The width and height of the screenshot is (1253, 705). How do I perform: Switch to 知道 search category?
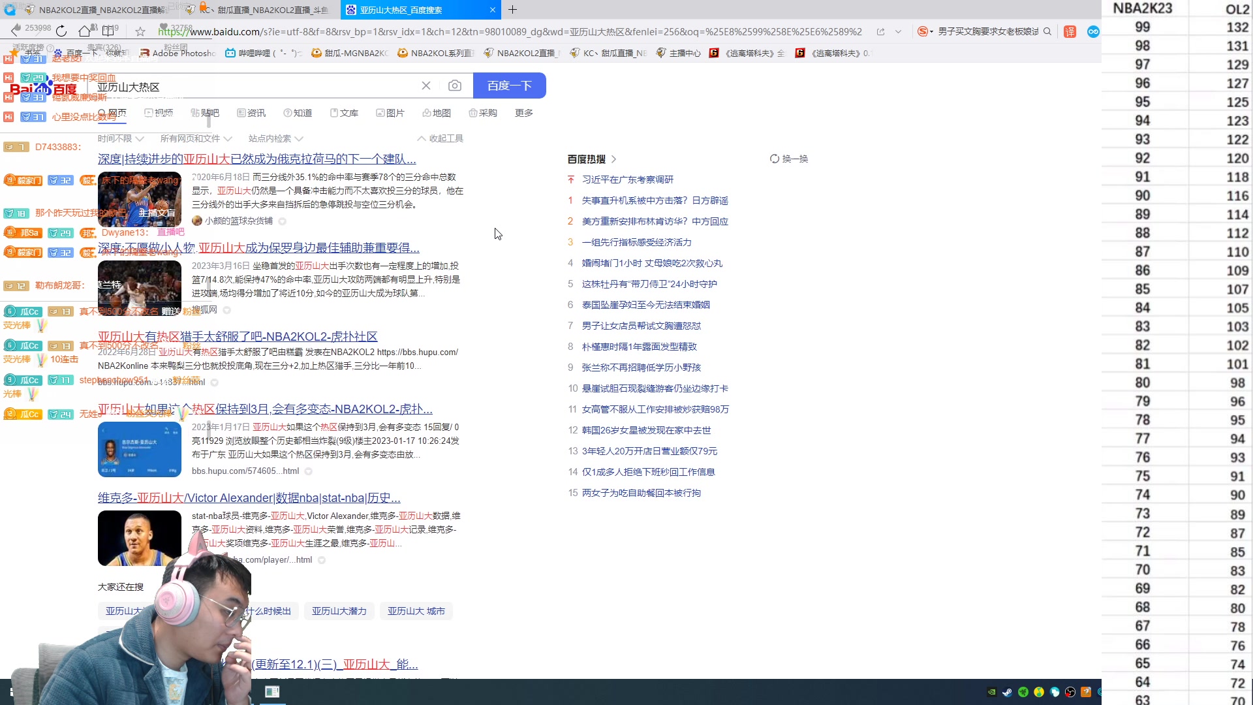(298, 113)
